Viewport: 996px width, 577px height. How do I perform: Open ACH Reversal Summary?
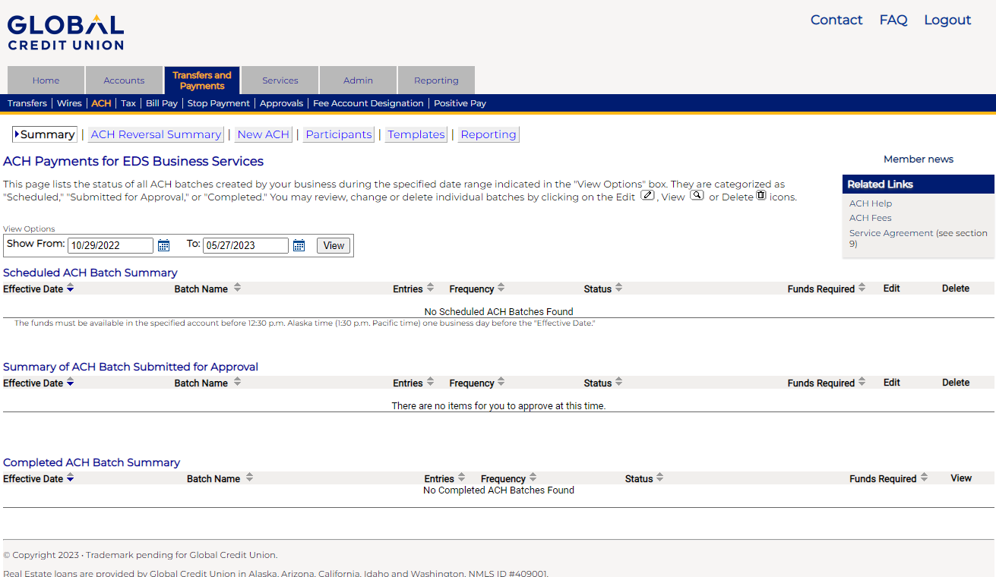[156, 134]
